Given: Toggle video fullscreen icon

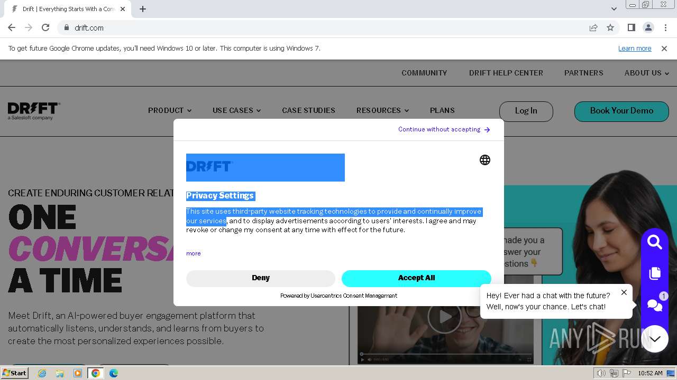Looking at the screenshot, I should [528, 360].
